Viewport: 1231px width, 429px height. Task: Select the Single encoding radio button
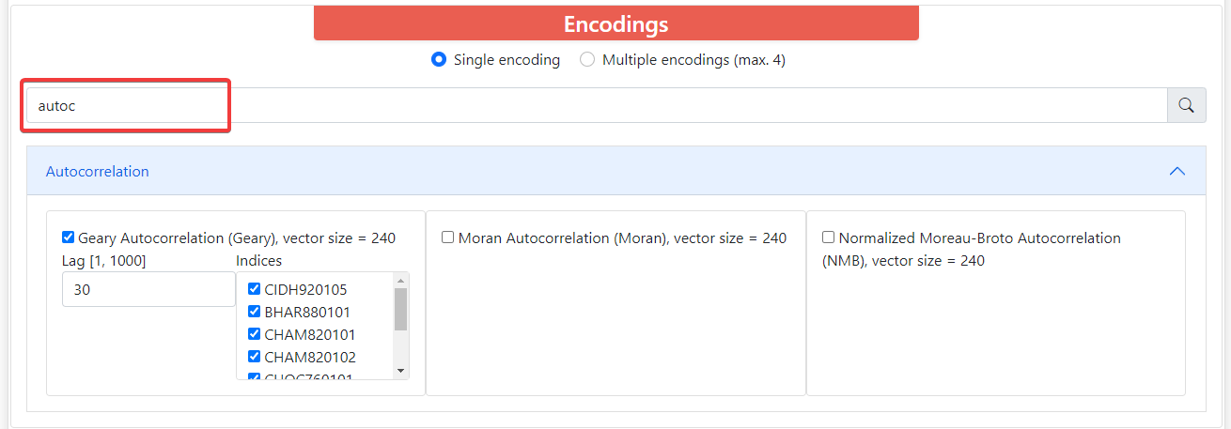click(438, 60)
